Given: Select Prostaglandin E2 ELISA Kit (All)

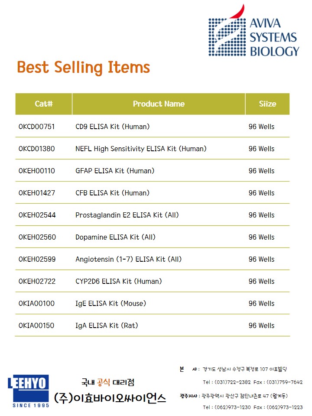Looking at the screenshot, I should [127, 215].
